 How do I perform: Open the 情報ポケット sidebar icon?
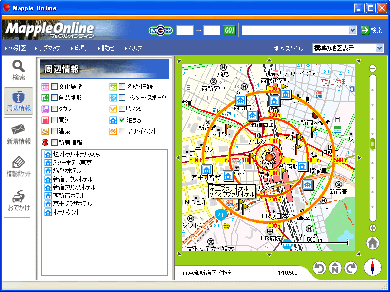click(x=19, y=166)
